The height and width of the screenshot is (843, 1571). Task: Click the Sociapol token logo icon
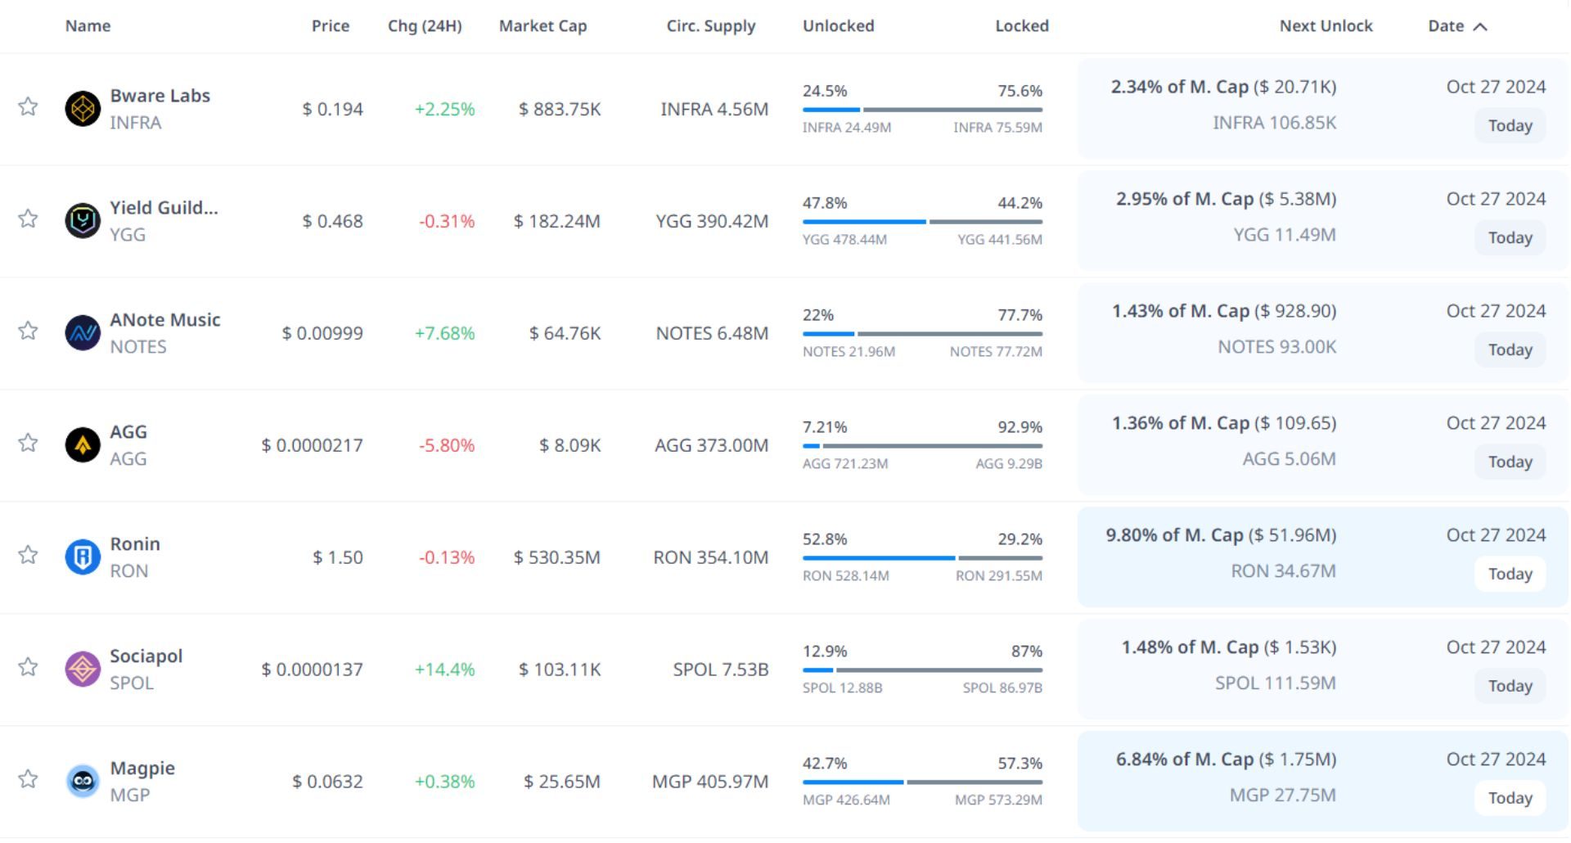point(83,669)
